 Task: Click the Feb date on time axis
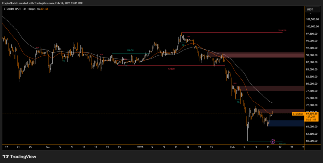tap(232, 147)
